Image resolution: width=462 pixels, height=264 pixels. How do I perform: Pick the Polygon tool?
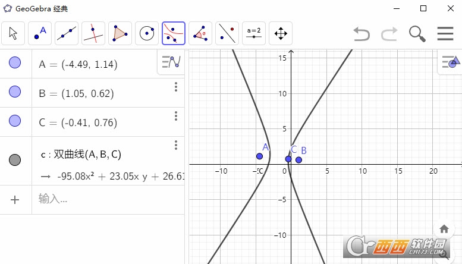[120, 33]
